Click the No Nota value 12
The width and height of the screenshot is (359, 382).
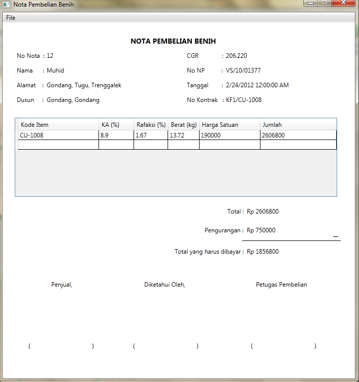pyautogui.click(x=50, y=56)
